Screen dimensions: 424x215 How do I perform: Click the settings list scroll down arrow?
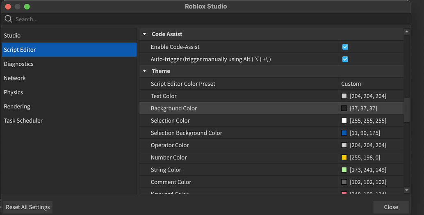pos(407,190)
